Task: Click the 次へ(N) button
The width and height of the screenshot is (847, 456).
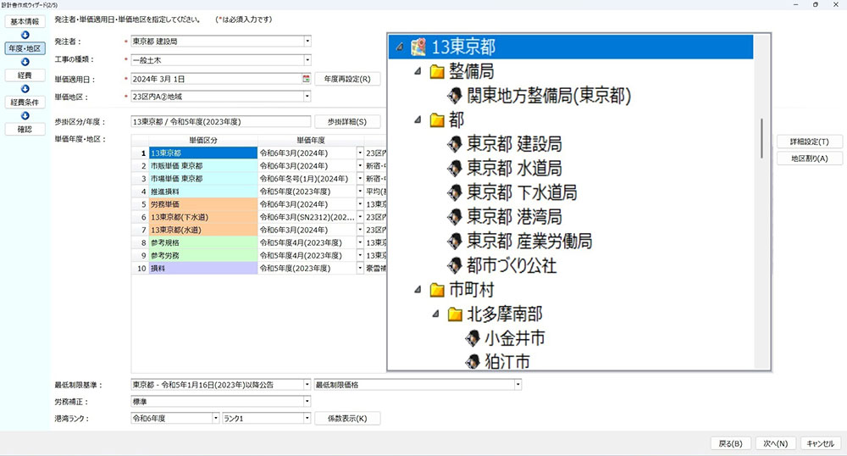Action: (775, 443)
